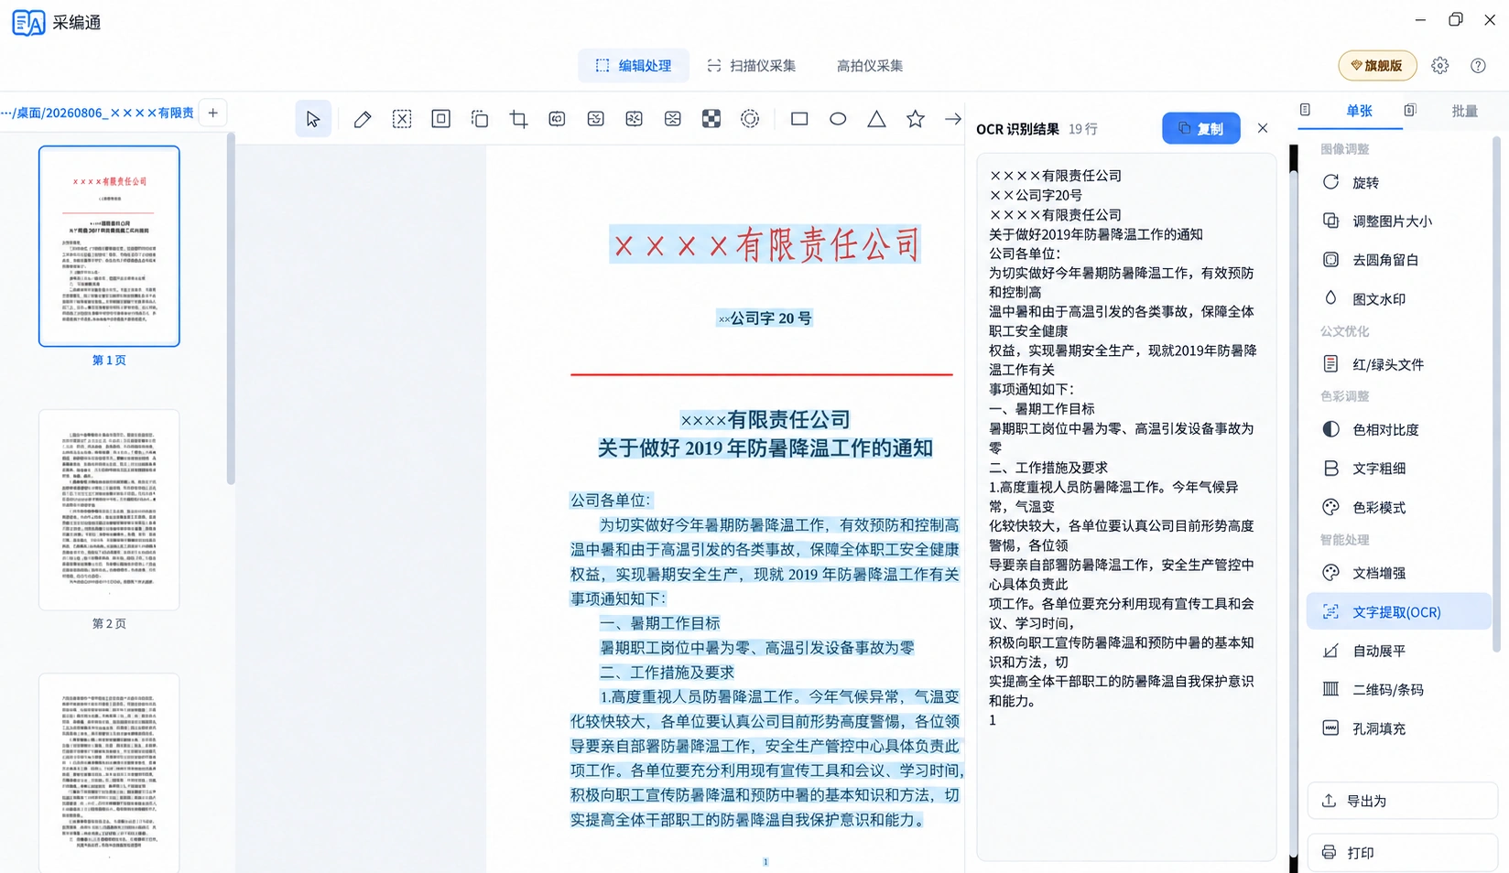Image resolution: width=1509 pixels, height=873 pixels.
Task: Click OCR line 二、工作措施及要求
Action: (1048, 468)
